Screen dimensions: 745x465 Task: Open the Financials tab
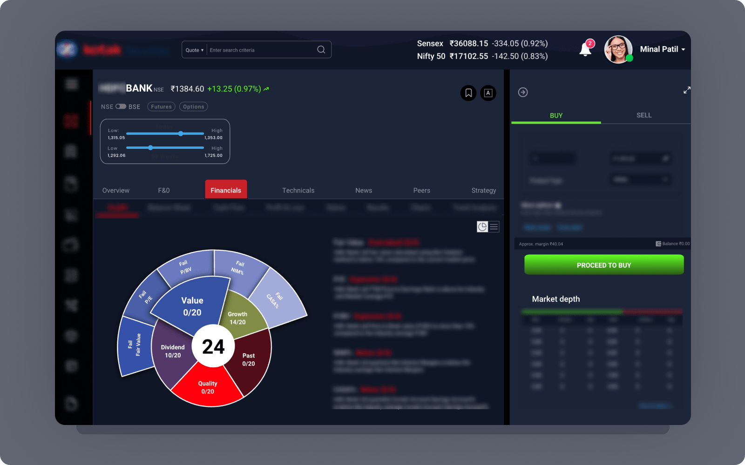tap(226, 190)
